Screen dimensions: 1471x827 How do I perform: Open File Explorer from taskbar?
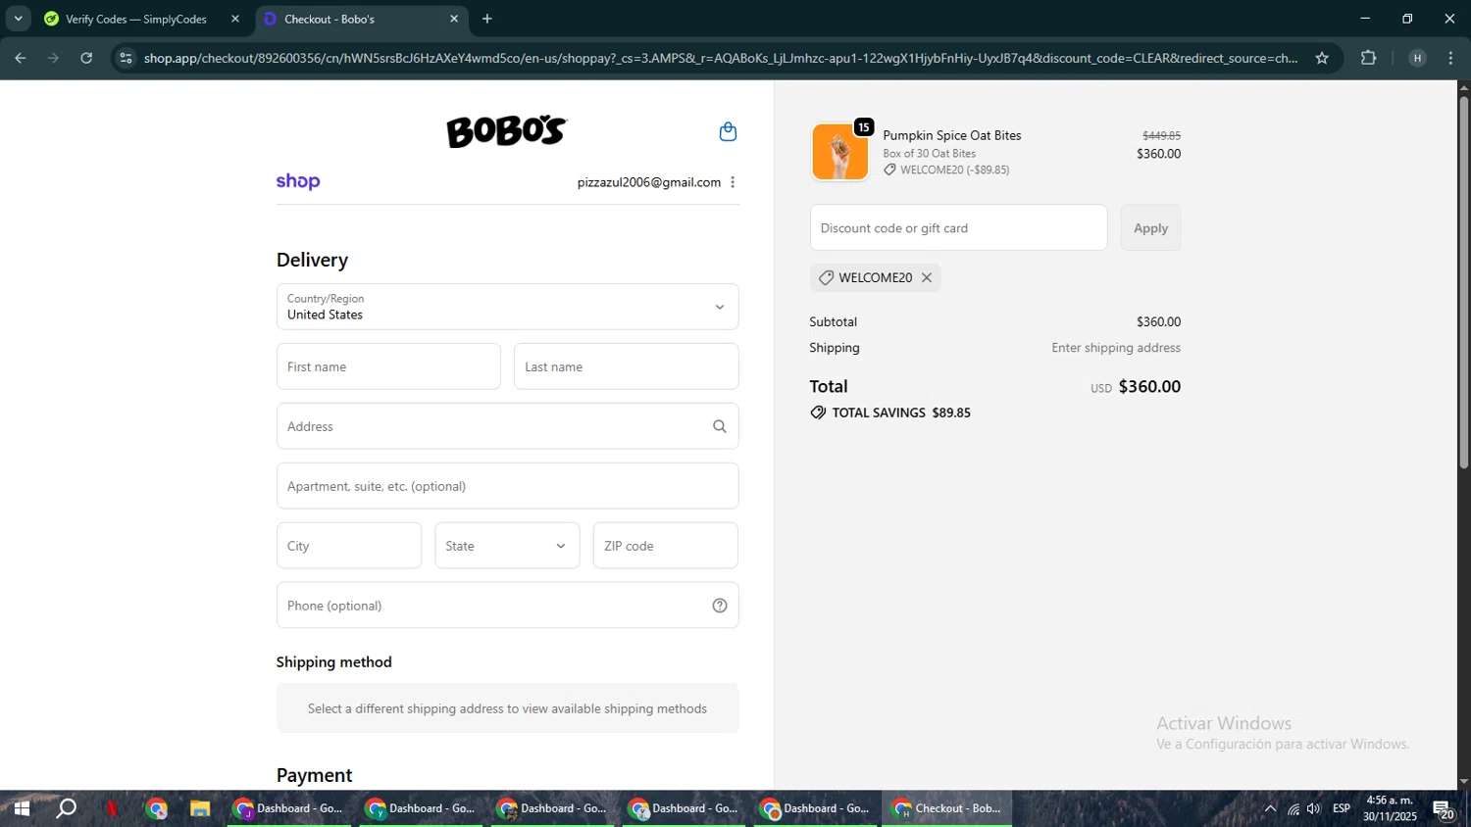[x=200, y=808]
